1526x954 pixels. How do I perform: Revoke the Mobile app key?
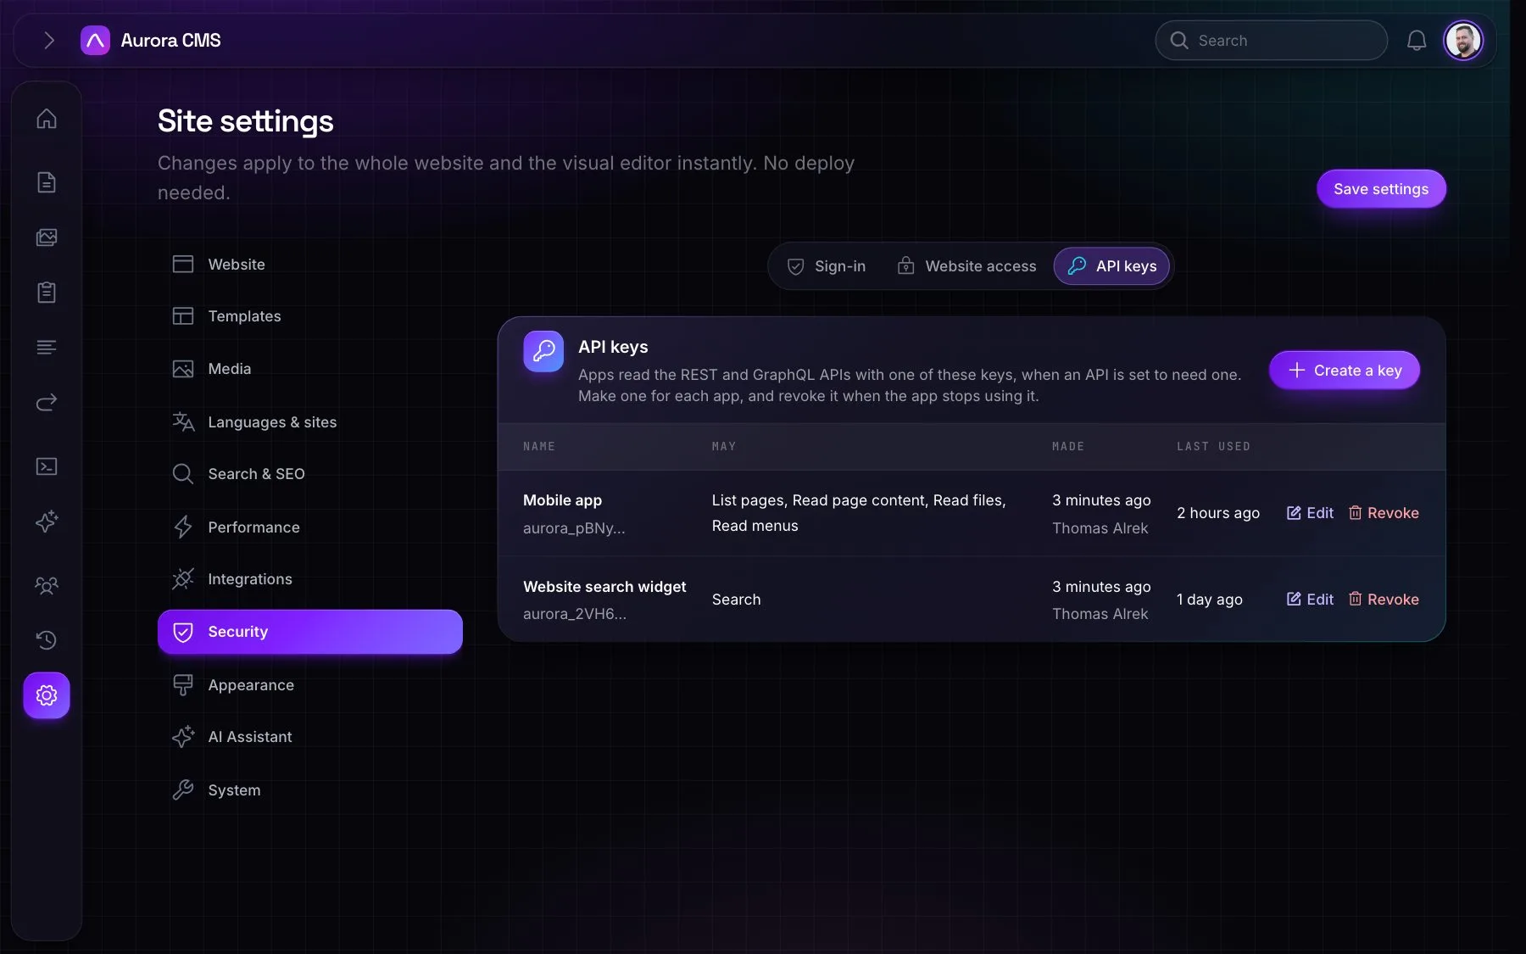point(1384,513)
